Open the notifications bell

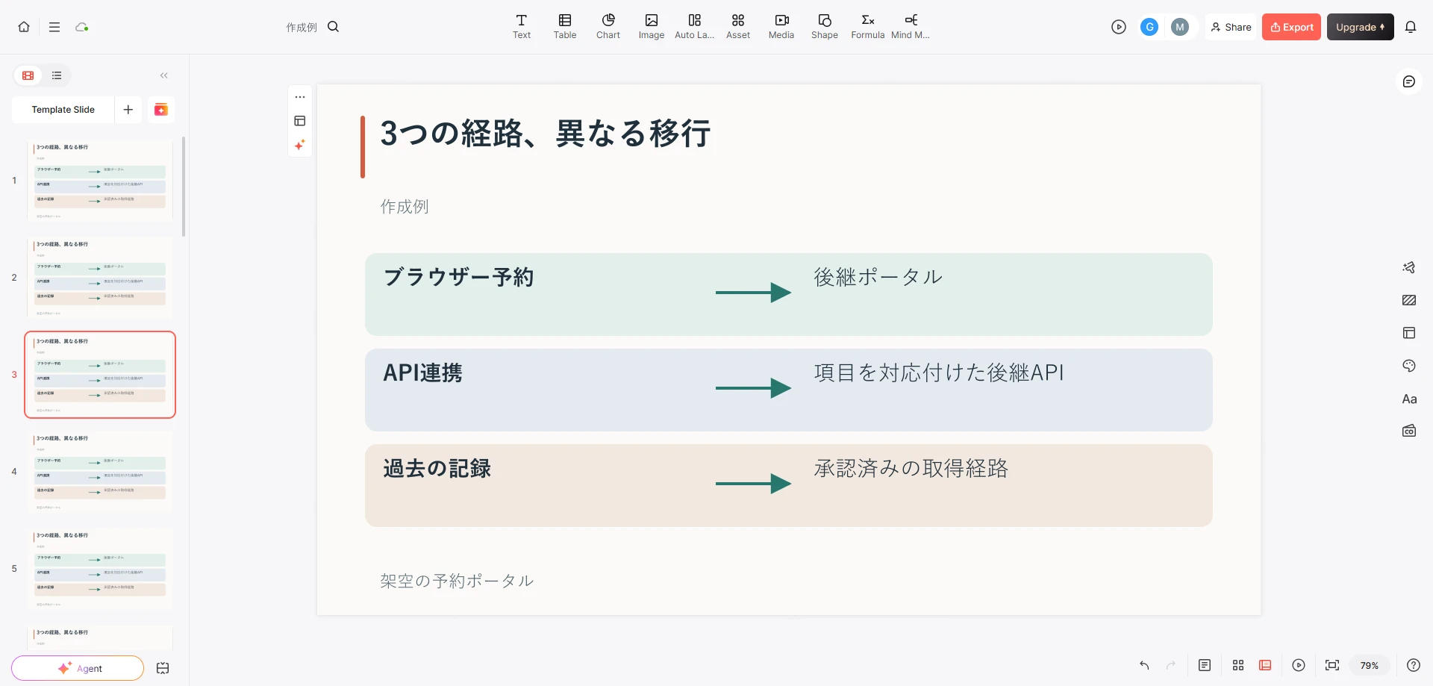[1411, 27]
